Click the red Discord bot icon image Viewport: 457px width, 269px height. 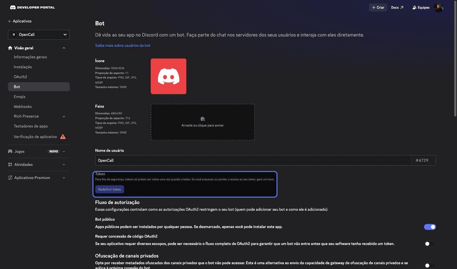point(168,76)
